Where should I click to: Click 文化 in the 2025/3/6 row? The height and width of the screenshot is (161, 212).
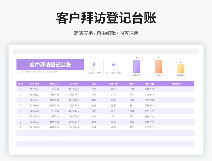point(113,116)
